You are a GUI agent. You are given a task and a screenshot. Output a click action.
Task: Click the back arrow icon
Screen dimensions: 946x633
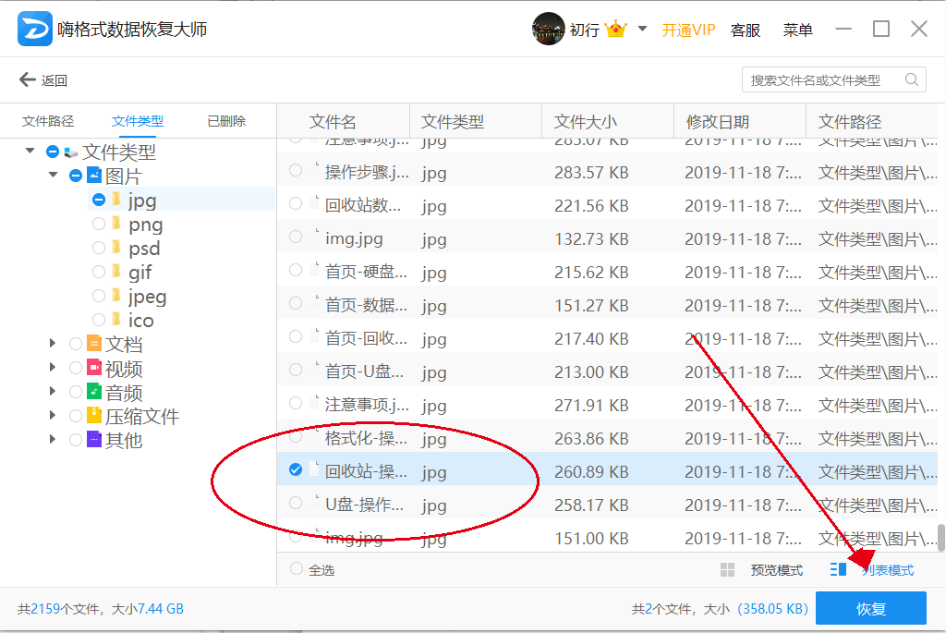click(x=27, y=79)
